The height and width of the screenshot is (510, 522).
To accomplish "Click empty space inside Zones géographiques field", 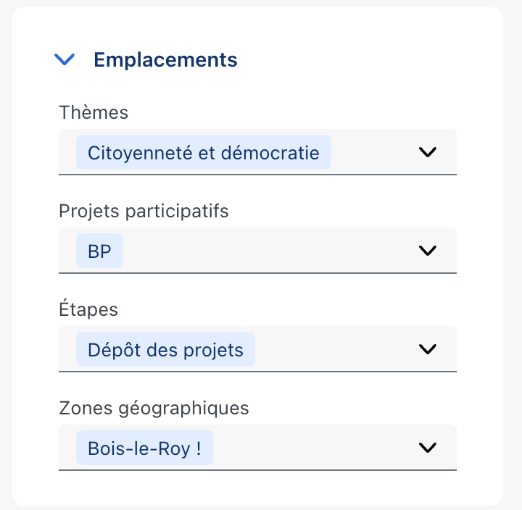I will click(x=313, y=448).
